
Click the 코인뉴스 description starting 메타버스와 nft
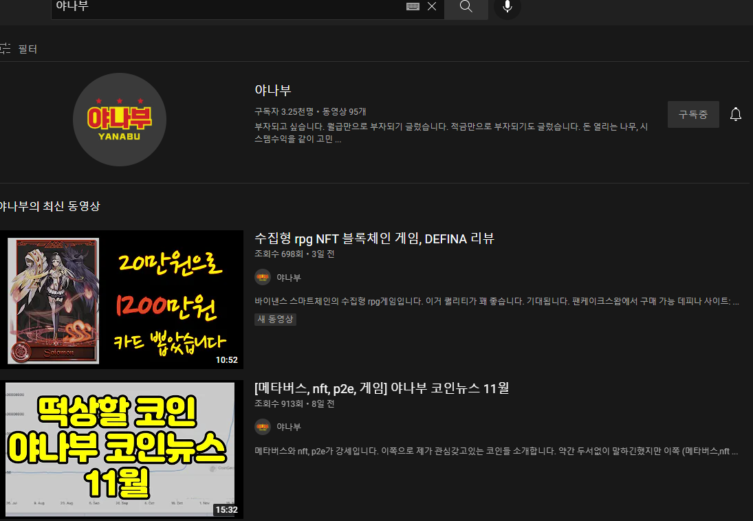(496, 452)
